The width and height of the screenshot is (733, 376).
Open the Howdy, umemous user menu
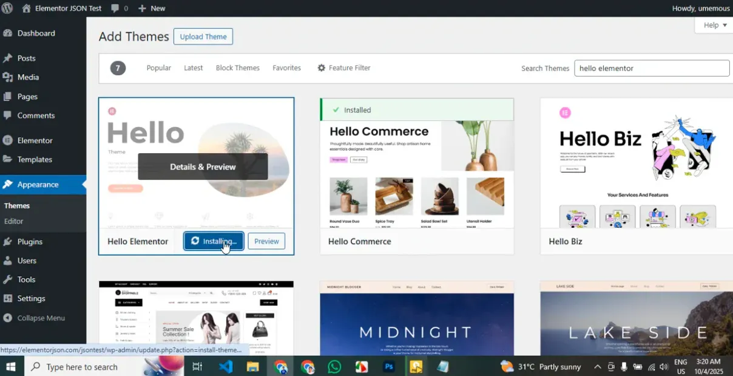coord(700,8)
